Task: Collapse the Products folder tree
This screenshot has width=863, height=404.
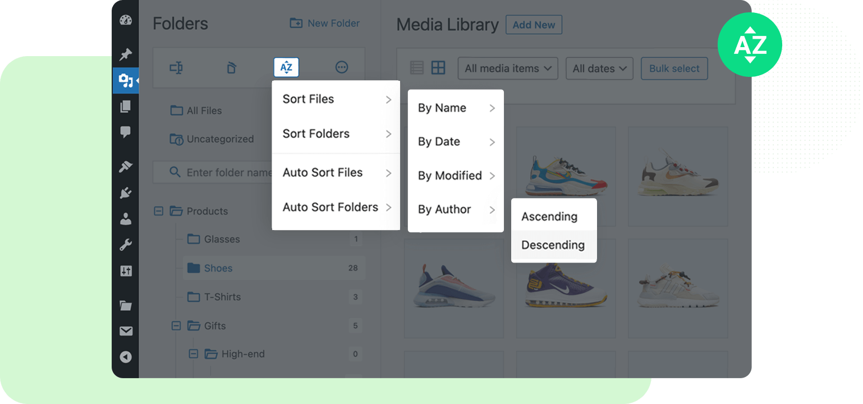Action: tap(159, 211)
